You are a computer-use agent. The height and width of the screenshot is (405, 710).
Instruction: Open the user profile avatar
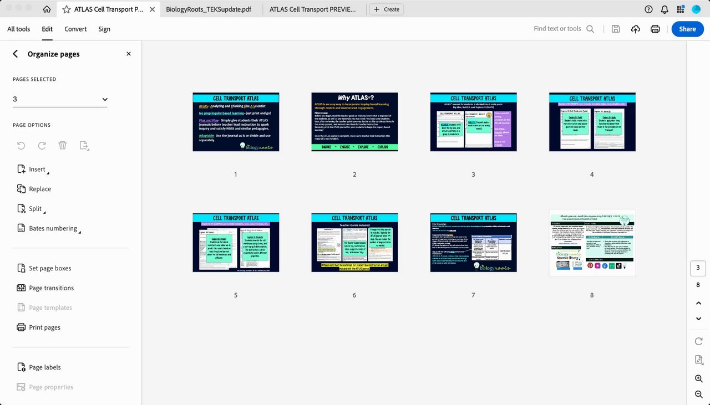(x=696, y=9)
